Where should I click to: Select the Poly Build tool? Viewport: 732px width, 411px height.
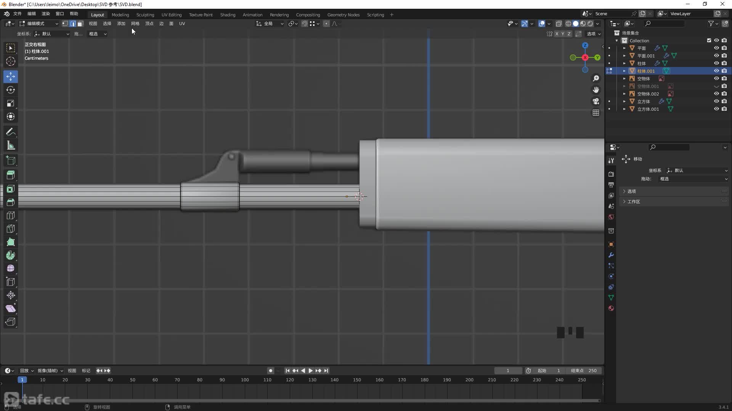pos(11,242)
